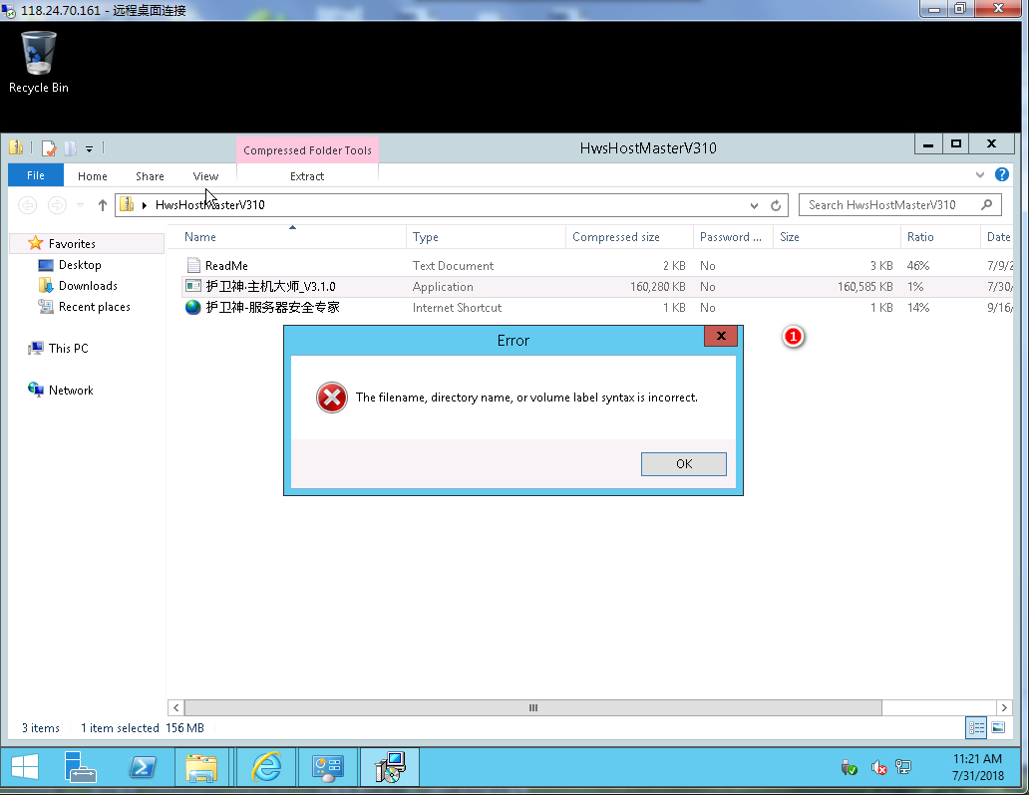Screen dimensions: 1029x795
Task: Expand the address bar history dropdown
Action: click(x=754, y=205)
